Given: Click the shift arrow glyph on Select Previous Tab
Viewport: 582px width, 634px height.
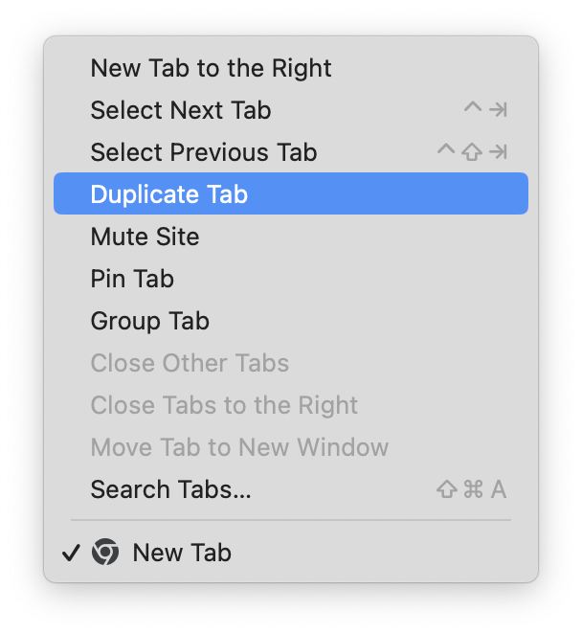Looking at the screenshot, I should (x=472, y=152).
